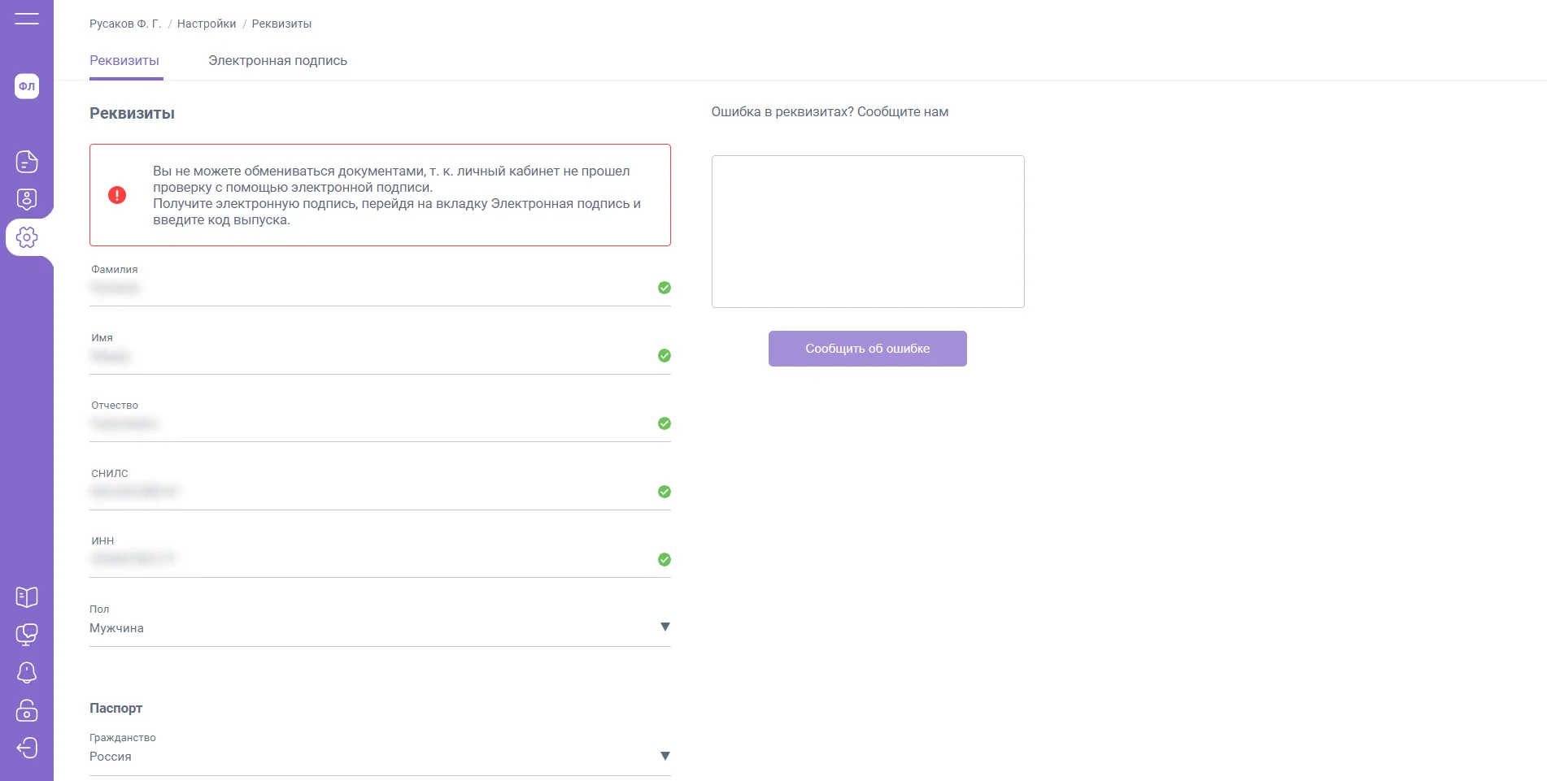Viewport: 1547px width, 781px height.
Task: Click the padlock icon in sidebar
Action: 27,710
